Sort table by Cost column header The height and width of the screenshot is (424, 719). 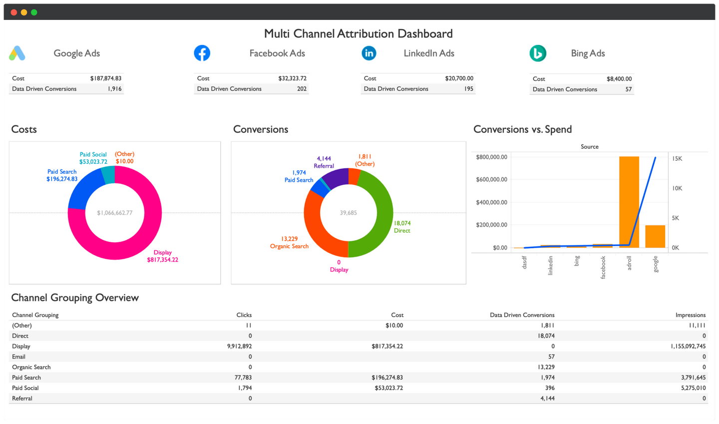[x=397, y=315]
